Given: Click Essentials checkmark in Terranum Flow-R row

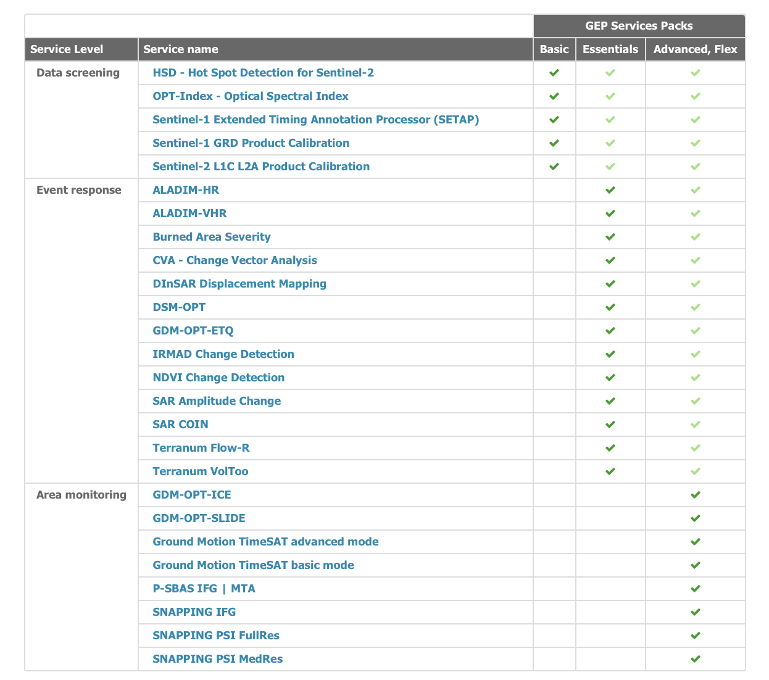Looking at the screenshot, I should tap(610, 448).
